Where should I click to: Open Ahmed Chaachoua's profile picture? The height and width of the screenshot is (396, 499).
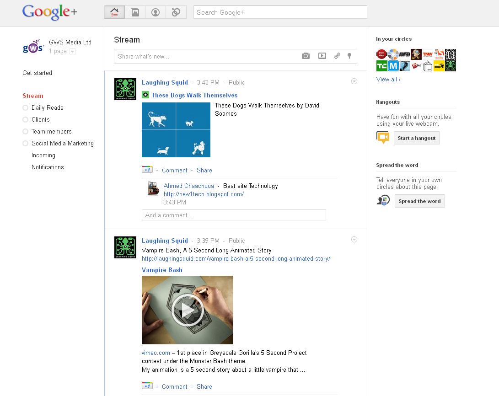tap(153, 188)
